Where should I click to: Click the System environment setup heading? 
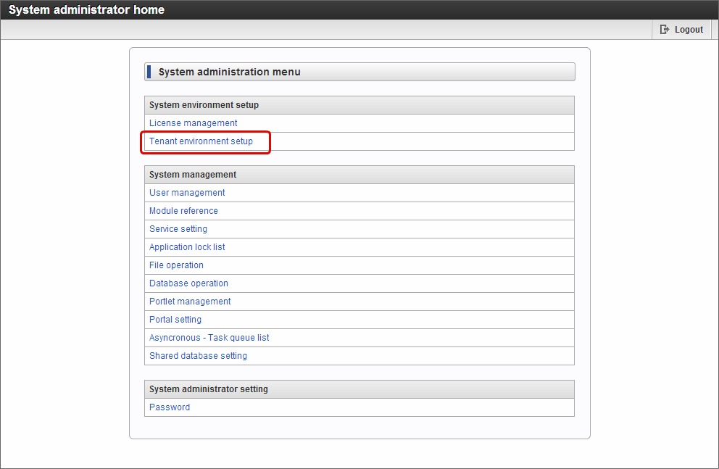coord(204,105)
